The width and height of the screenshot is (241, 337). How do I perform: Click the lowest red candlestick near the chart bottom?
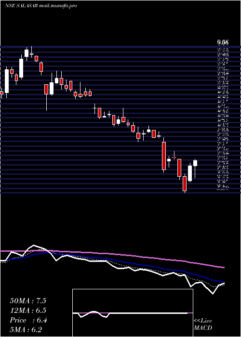point(185,183)
